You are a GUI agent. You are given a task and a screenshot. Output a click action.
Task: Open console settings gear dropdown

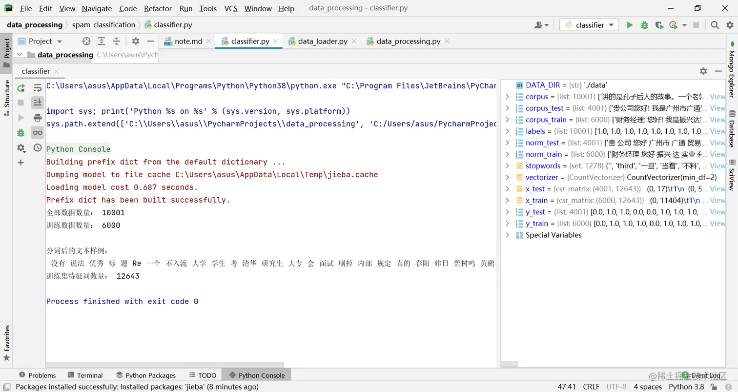point(21,147)
